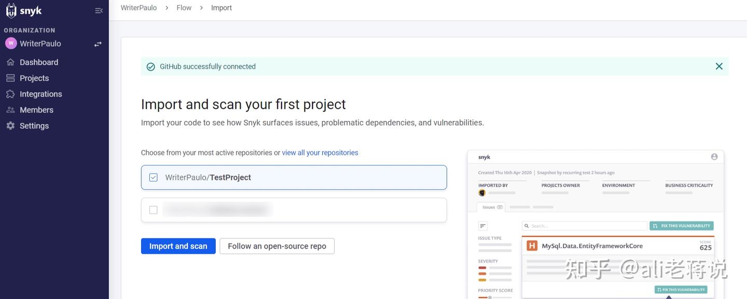The width and height of the screenshot is (747, 299).
Task: Open Settings via the gear icon
Action: [10, 126]
